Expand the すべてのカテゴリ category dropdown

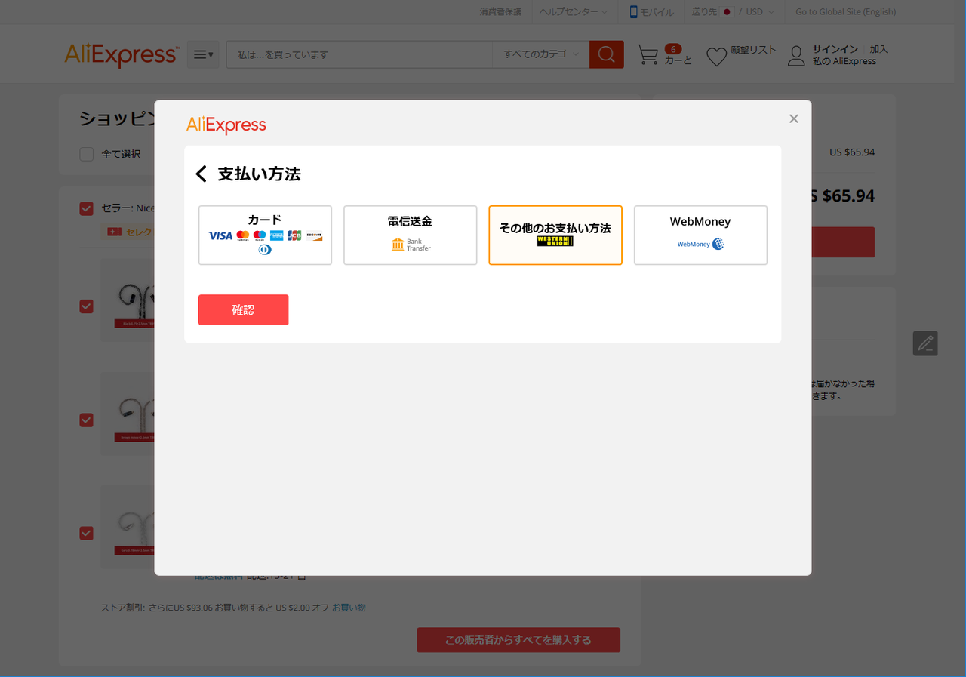(x=541, y=54)
